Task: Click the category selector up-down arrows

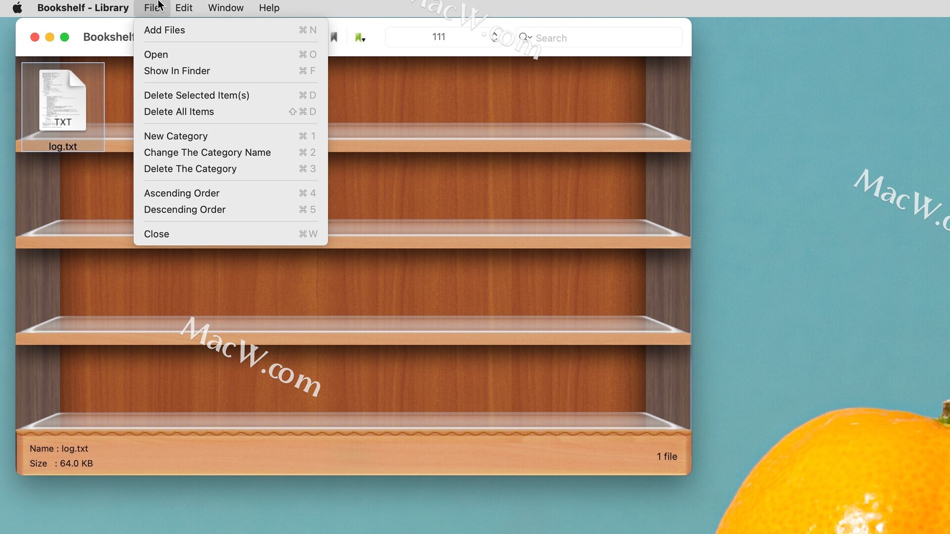Action: click(x=494, y=37)
